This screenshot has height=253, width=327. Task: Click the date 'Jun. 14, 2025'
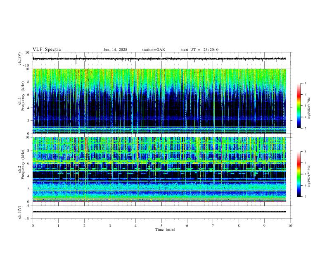[x=115, y=50]
